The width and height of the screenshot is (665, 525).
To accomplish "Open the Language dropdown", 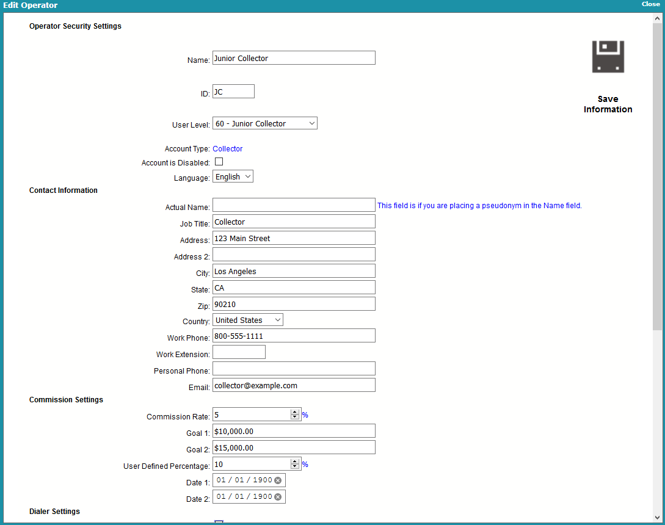I will 233,176.
